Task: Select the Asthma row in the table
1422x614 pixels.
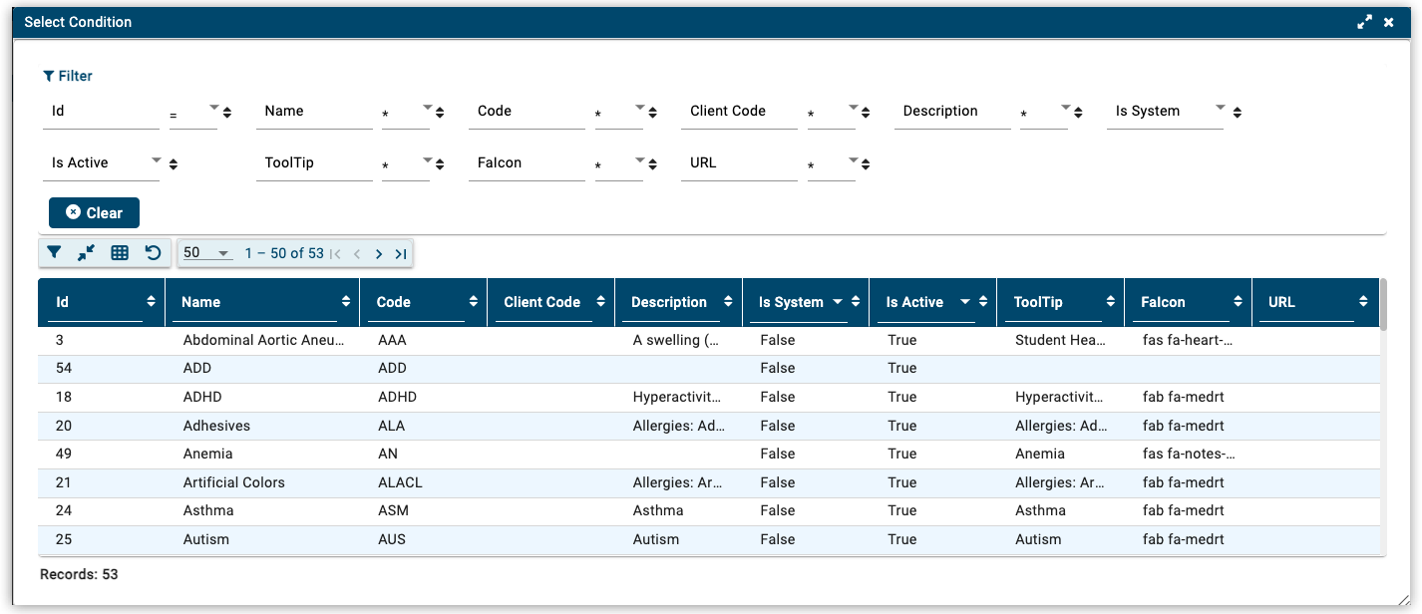Action: pos(208,510)
